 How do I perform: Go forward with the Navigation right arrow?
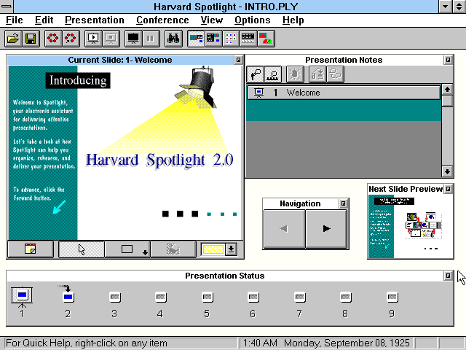pos(326,228)
